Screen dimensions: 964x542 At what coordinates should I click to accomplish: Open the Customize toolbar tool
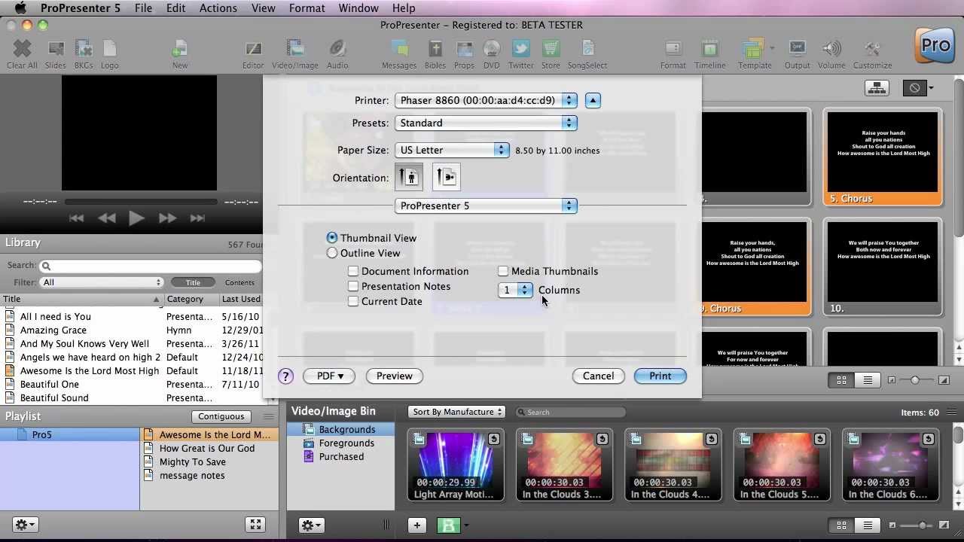[872, 54]
